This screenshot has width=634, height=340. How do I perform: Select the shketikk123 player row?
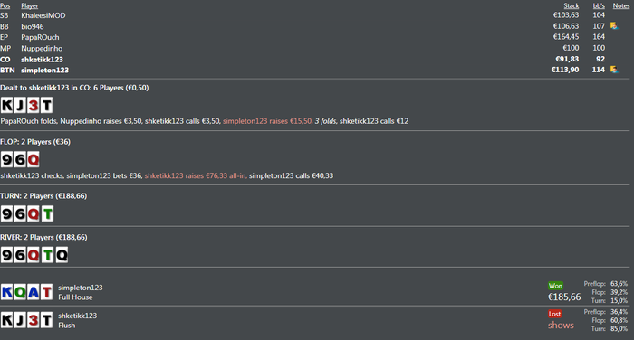[x=315, y=59]
